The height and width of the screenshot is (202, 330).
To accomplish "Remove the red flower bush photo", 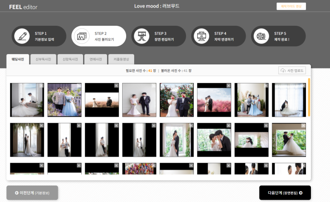I will tap(191, 85).
